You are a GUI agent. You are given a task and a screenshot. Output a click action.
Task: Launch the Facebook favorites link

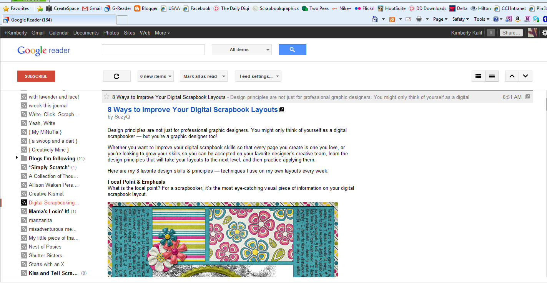[x=197, y=8]
